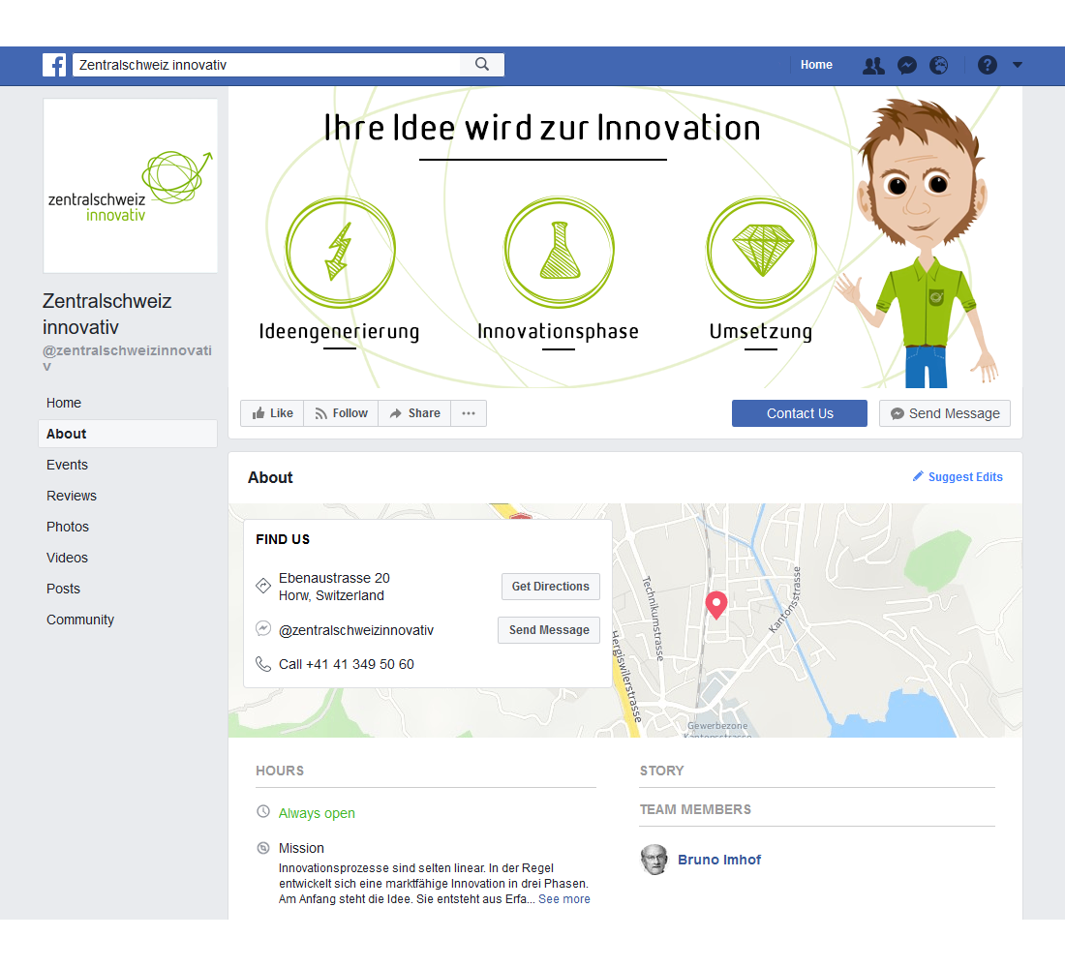
Task: Click the pencil icon next to Suggest Edits
Action: (918, 476)
